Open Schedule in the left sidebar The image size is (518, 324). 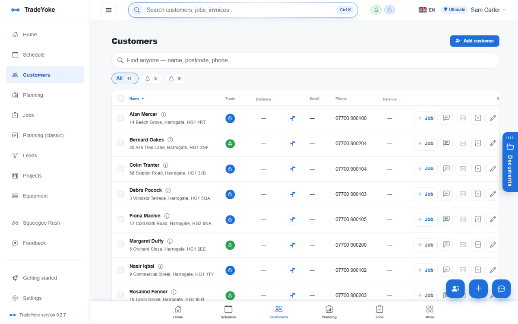coord(44,55)
